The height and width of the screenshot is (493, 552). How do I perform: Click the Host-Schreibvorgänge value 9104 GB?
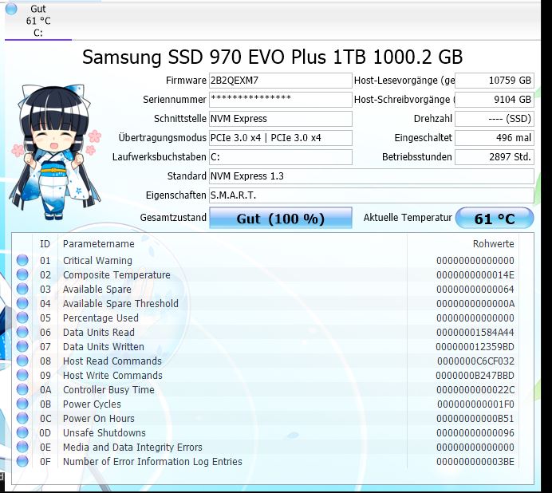tap(495, 100)
